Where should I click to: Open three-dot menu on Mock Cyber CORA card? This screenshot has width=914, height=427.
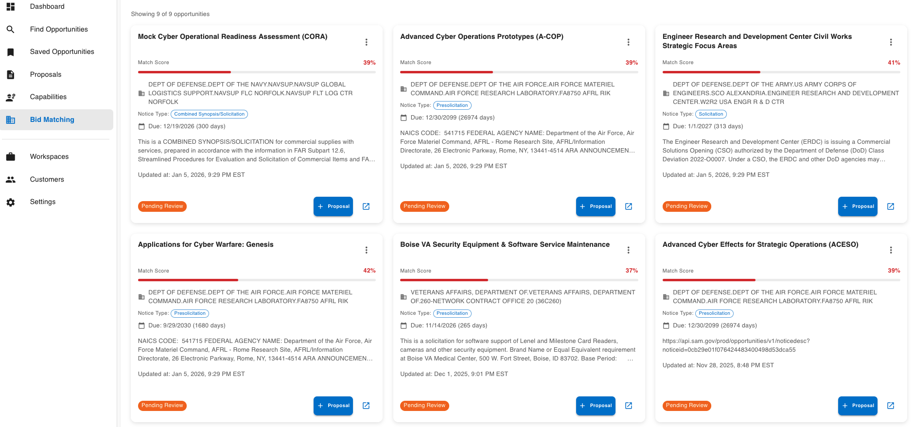tap(366, 42)
